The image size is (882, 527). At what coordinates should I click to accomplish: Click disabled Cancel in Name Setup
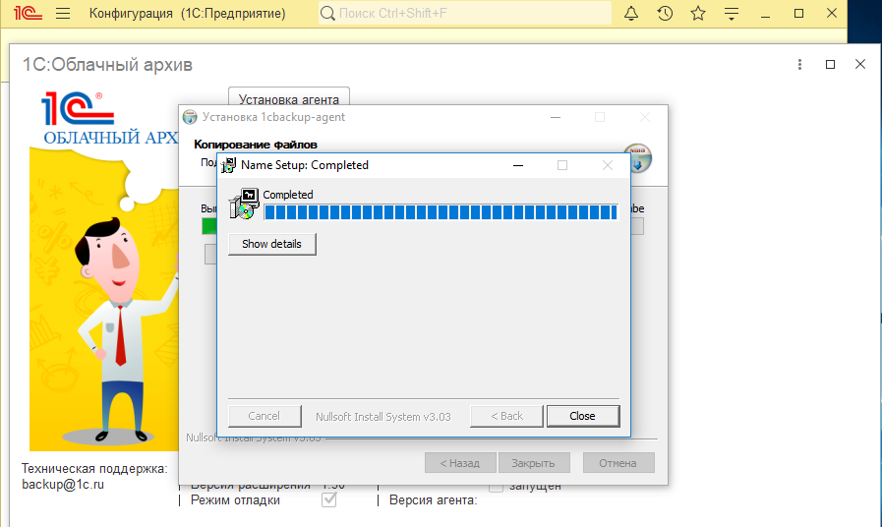click(264, 416)
